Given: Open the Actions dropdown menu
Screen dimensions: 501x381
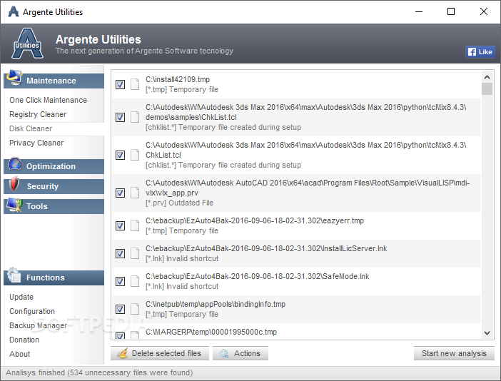Looking at the screenshot, I should (241, 353).
